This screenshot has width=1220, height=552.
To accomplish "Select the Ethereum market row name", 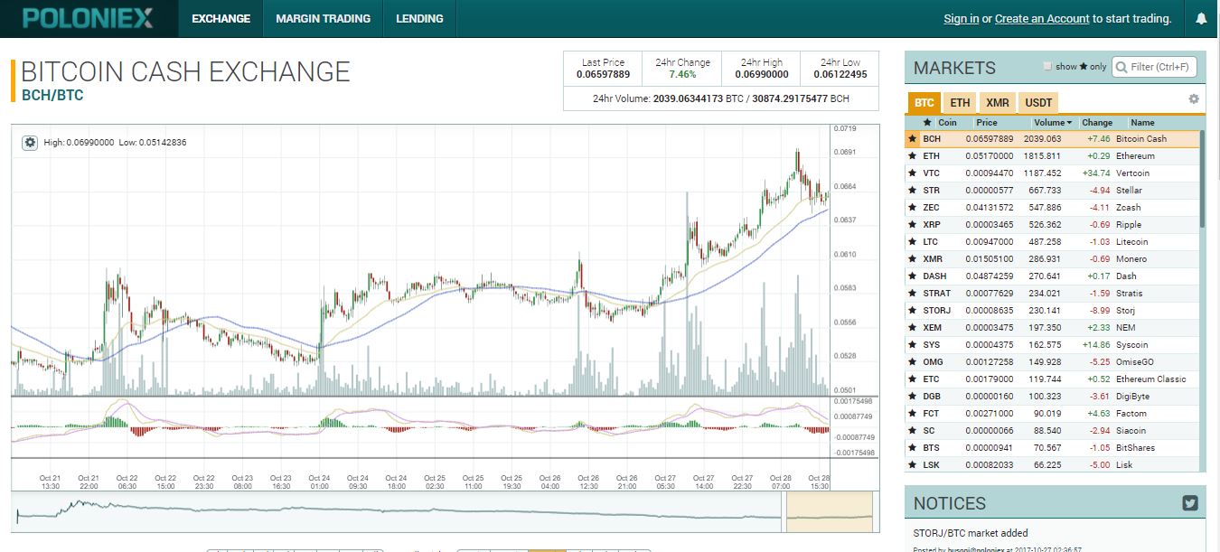I will click(x=1135, y=156).
